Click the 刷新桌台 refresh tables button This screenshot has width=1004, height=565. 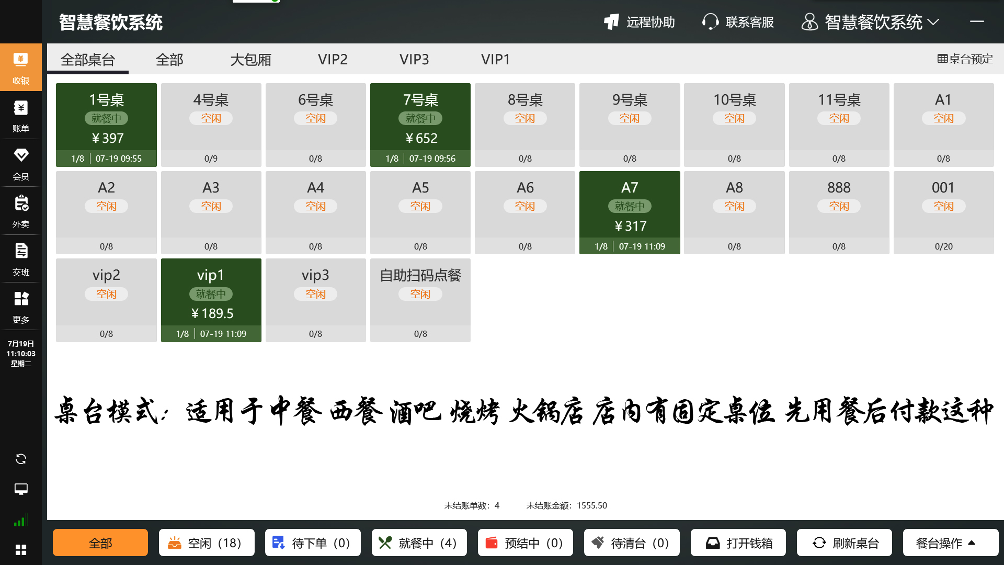click(845, 543)
